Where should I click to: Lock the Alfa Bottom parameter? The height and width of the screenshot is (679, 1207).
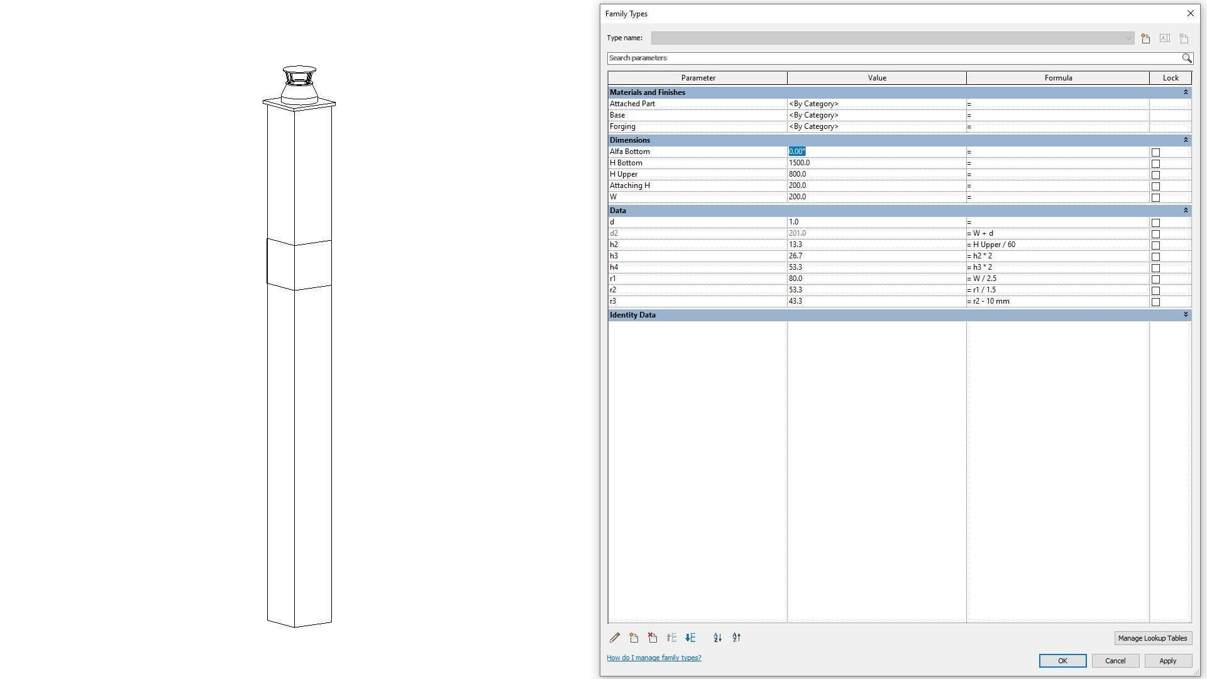tap(1155, 152)
